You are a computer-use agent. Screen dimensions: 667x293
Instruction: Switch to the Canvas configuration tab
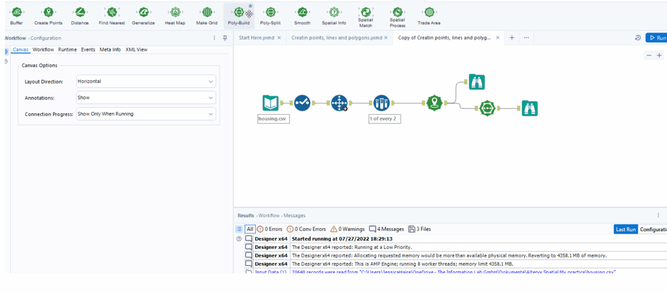coord(20,50)
